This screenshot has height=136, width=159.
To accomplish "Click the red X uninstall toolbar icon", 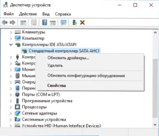I will point(82,23).
